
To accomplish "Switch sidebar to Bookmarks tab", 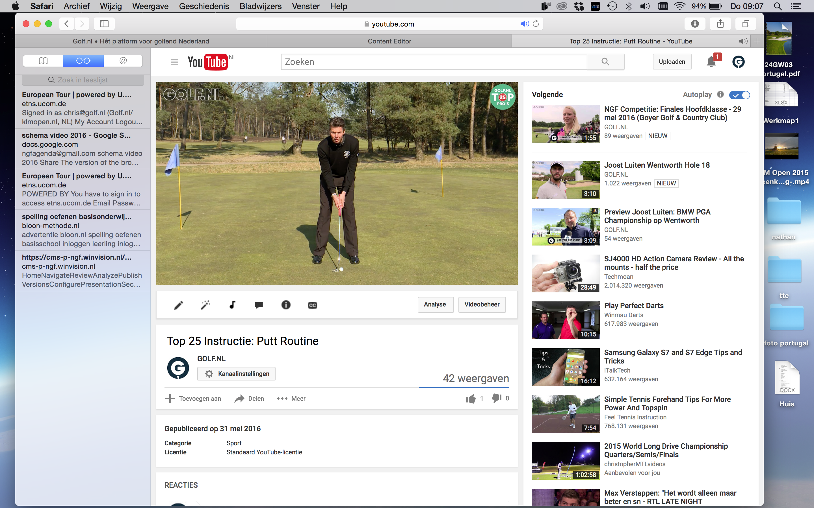I will [43, 61].
